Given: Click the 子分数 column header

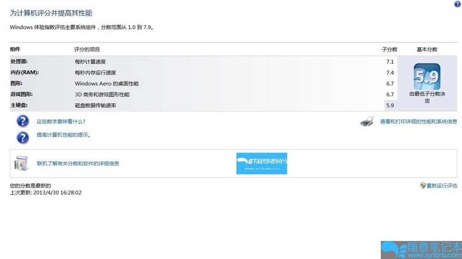Looking at the screenshot, I should tap(389, 49).
